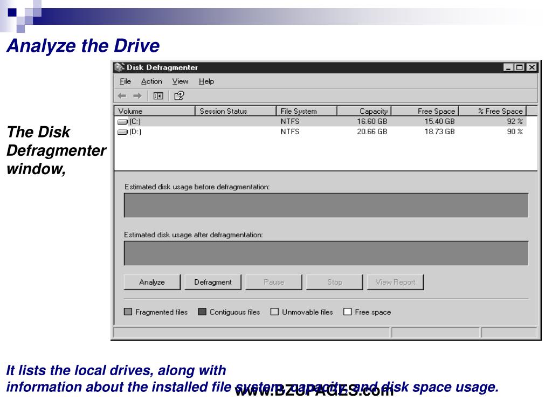552x414 pixels.
Task: Open the File menu
Action: [x=125, y=81]
